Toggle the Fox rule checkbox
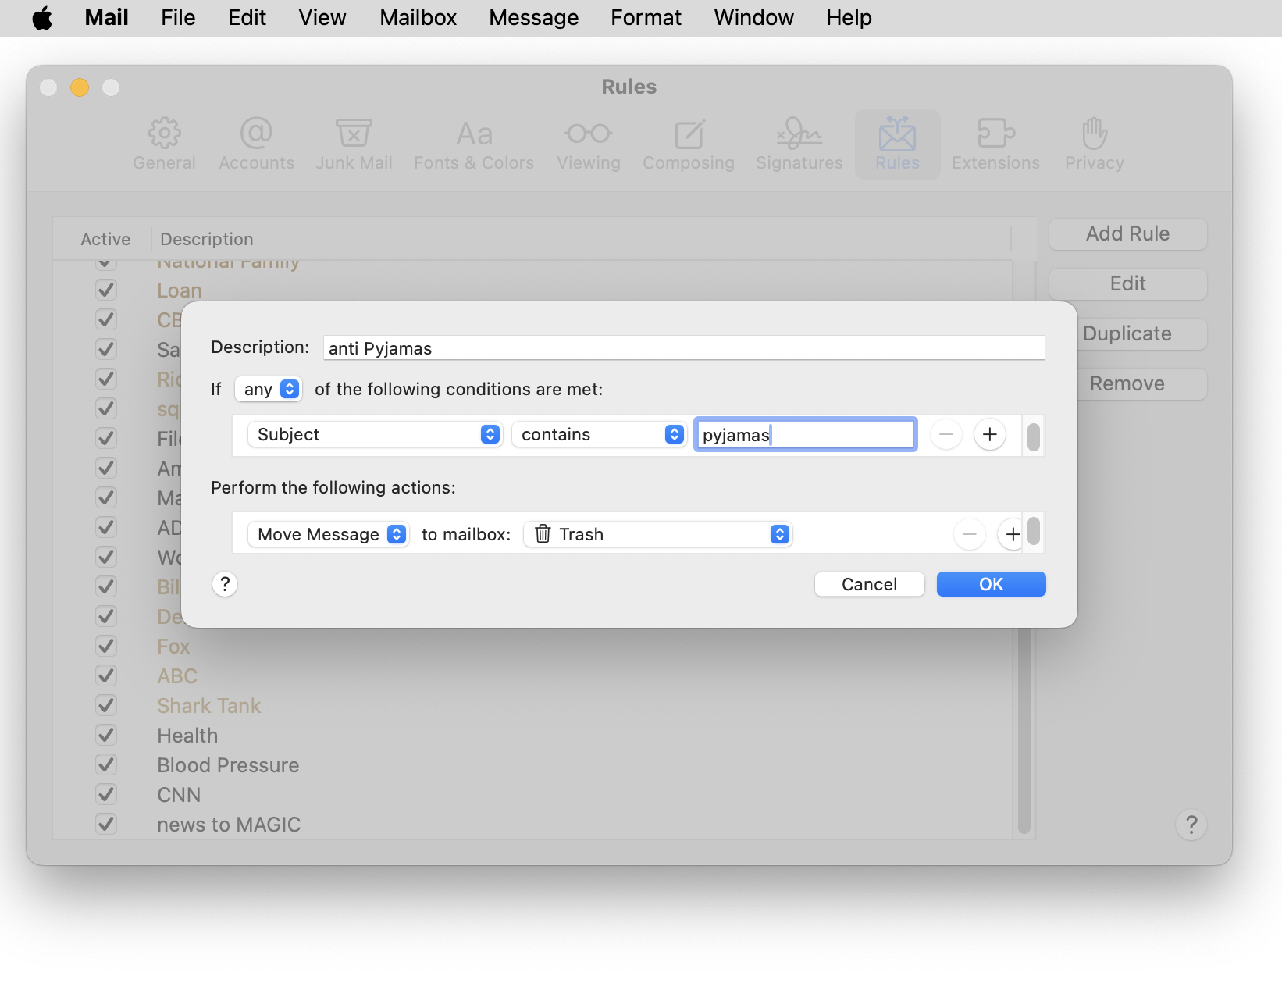 coord(106,646)
